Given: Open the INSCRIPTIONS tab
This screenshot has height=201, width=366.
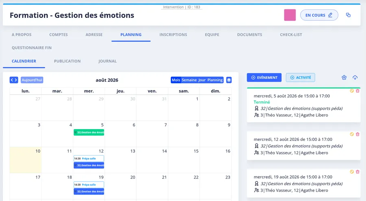Looking at the screenshot, I should [x=173, y=35].
